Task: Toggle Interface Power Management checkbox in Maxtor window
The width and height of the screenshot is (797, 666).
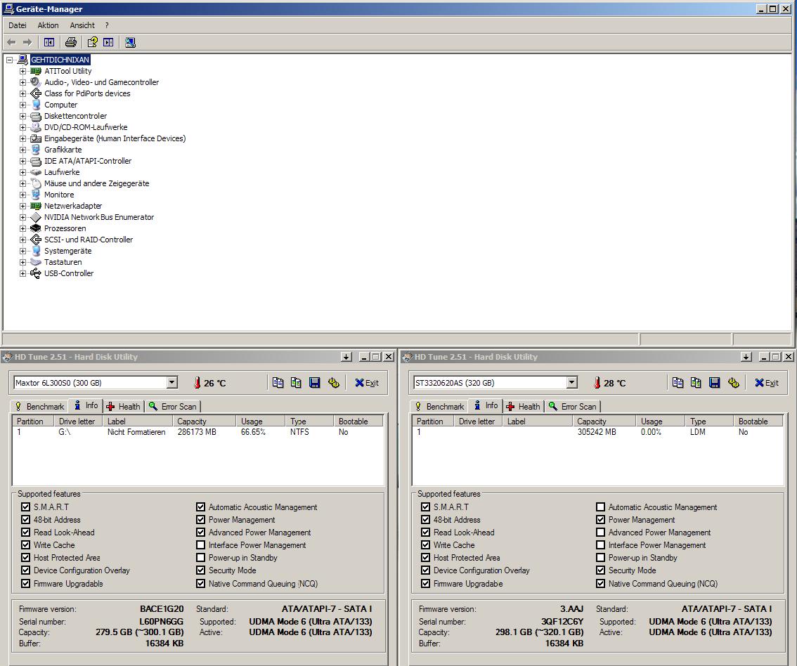Action: 200,544
